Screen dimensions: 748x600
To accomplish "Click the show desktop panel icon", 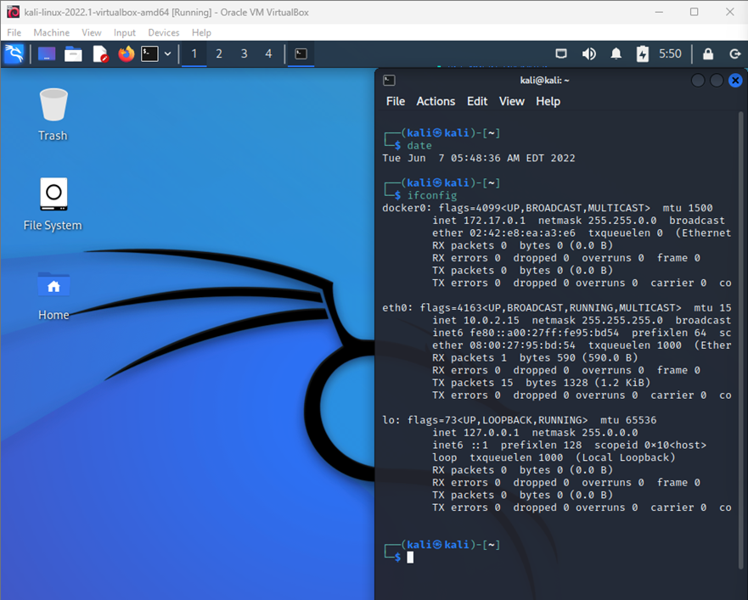I will 47,54.
